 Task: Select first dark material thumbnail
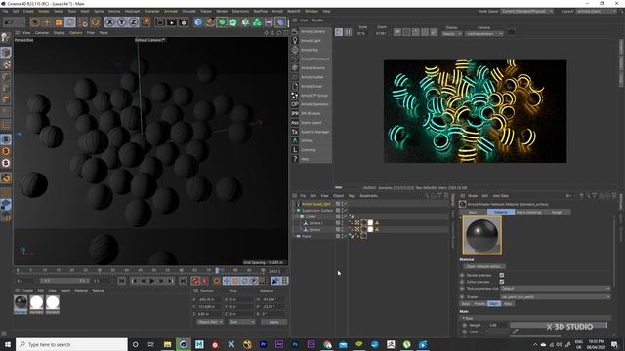(21, 303)
